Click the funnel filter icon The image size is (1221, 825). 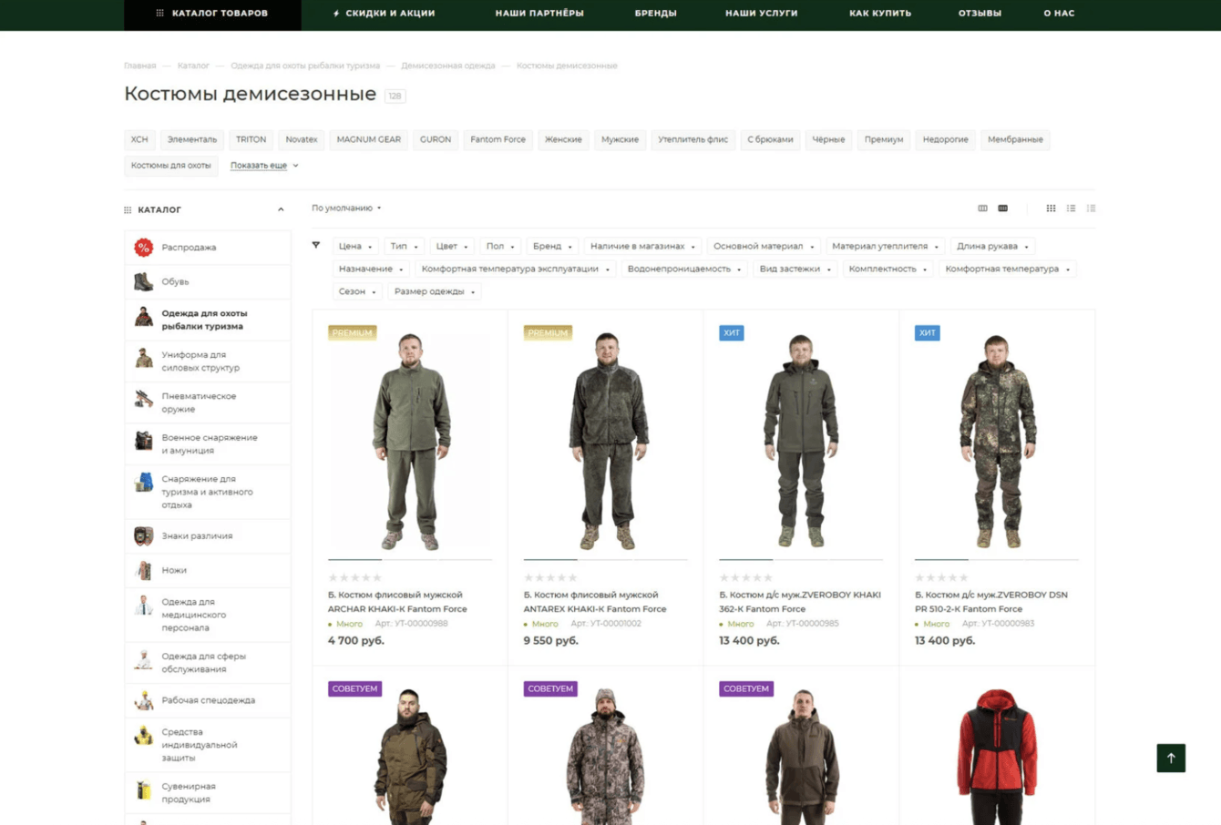316,245
